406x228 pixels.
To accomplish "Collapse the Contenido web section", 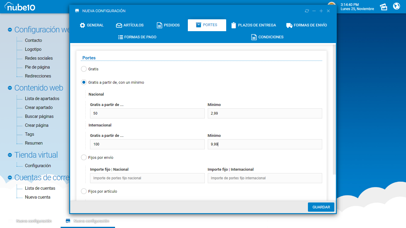I will 10,88.
